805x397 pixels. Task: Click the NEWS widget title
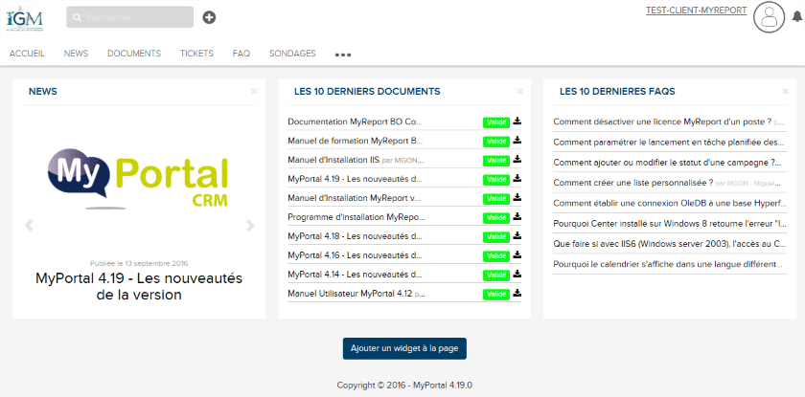pyautogui.click(x=42, y=92)
